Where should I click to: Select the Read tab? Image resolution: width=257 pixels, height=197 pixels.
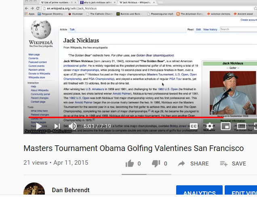coord(190,29)
